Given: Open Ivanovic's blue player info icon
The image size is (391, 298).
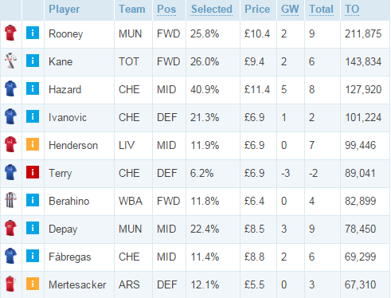Looking at the screenshot, I should click(x=33, y=116).
